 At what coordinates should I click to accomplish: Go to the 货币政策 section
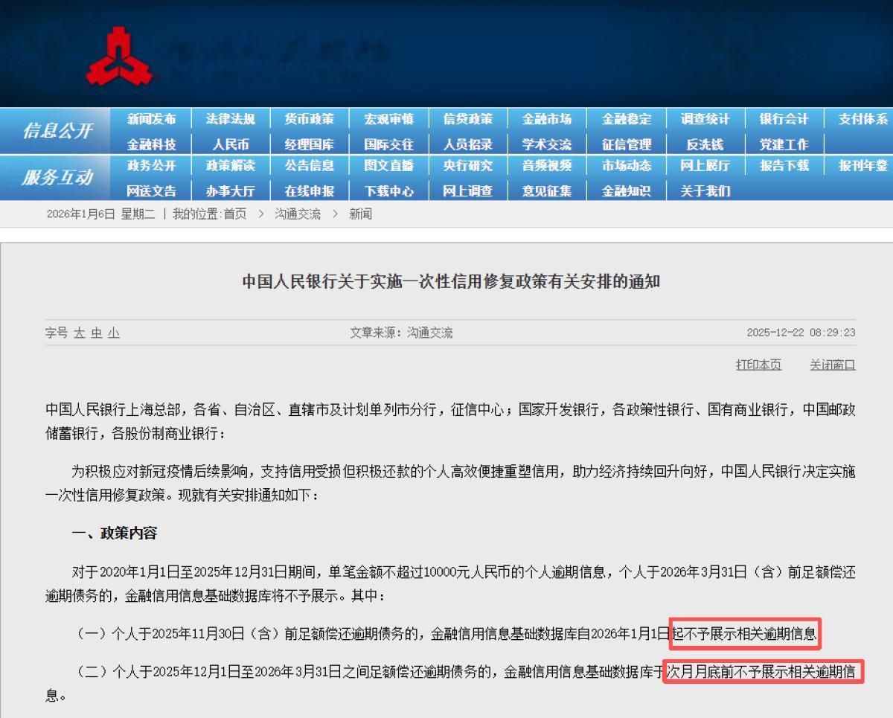point(310,119)
